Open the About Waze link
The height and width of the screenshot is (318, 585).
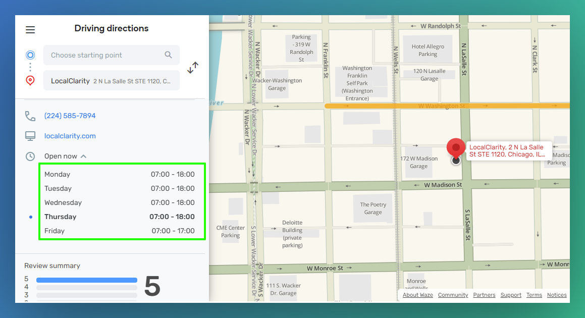tap(418, 295)
